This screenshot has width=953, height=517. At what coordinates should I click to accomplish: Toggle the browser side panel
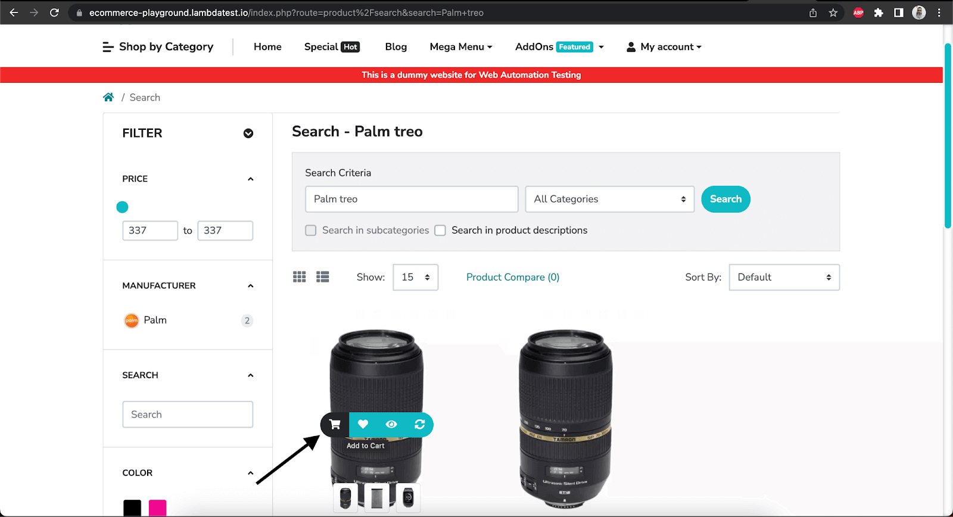(x=899, y=13)
